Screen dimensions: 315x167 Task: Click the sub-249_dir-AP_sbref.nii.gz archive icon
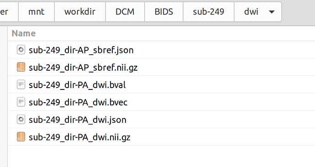[x=21, y=67]
